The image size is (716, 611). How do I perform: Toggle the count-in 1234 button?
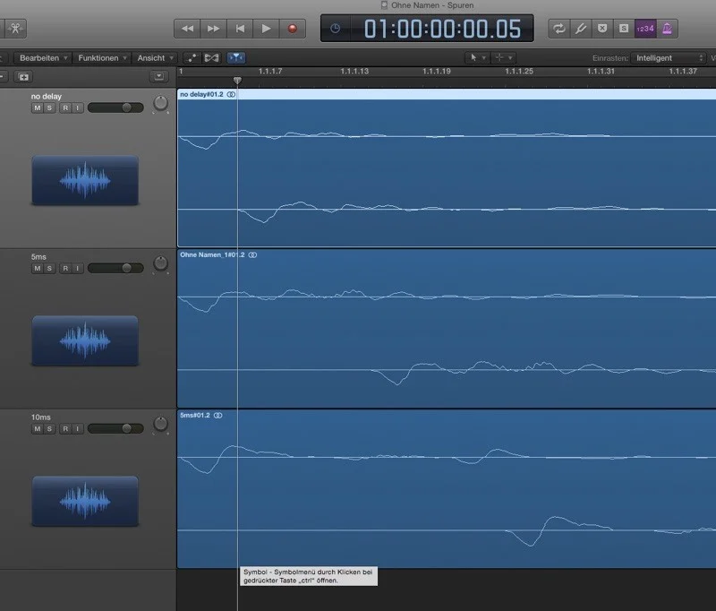(644, 29)
